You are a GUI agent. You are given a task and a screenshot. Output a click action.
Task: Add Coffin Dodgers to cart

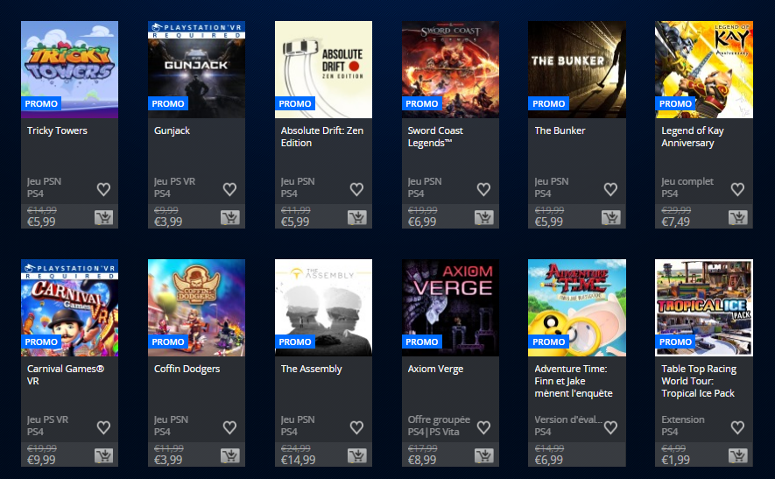point(230,455)
